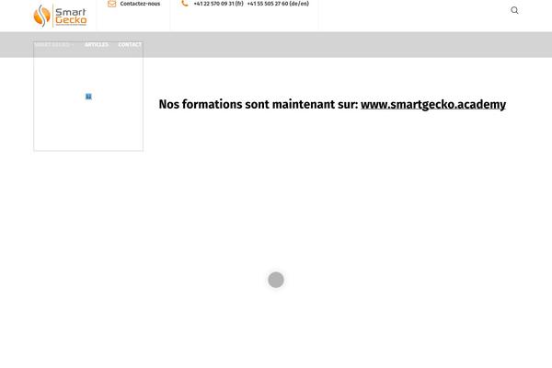
Task: Expand the Smart Gecko menu dropdown
Action: pyautogui.click(x=54, y=45)
